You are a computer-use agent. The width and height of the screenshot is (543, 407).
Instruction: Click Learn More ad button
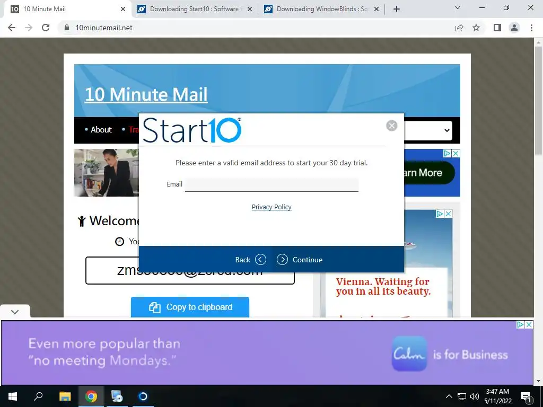(x=428, y=173)
